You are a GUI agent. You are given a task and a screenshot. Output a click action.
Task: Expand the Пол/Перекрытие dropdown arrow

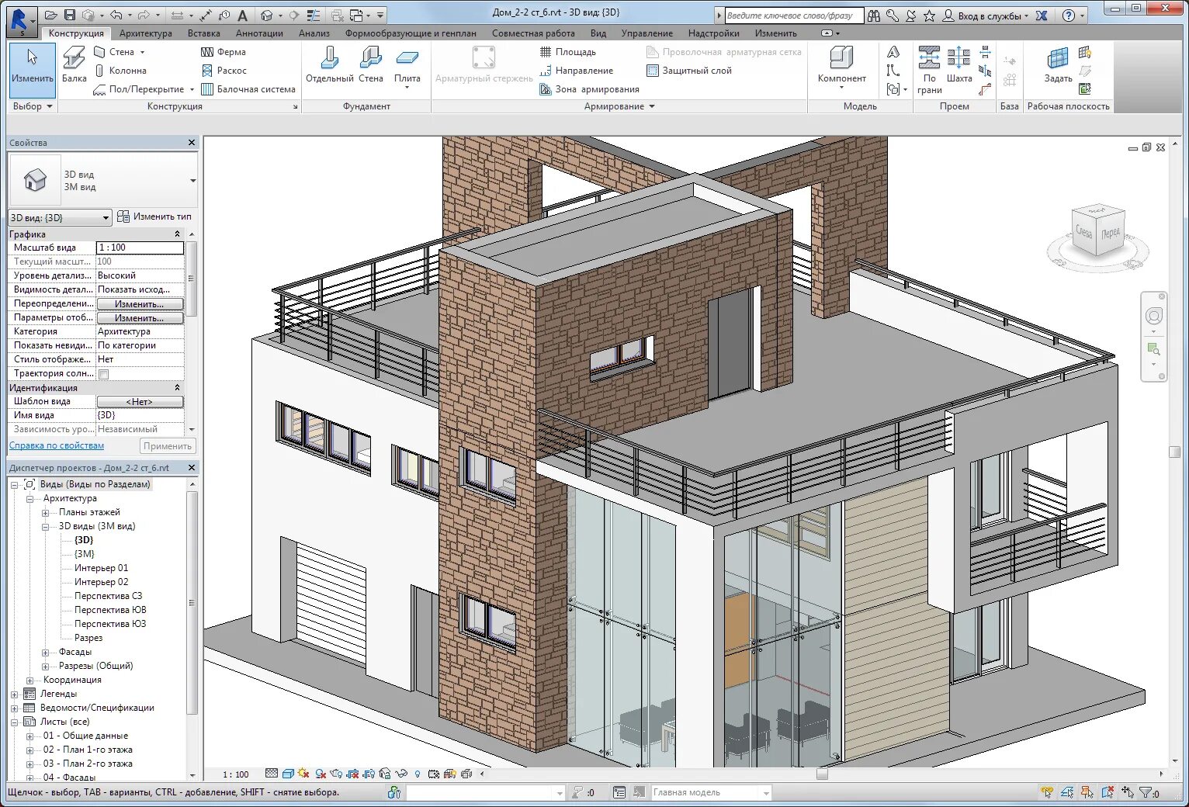[192, 89]
